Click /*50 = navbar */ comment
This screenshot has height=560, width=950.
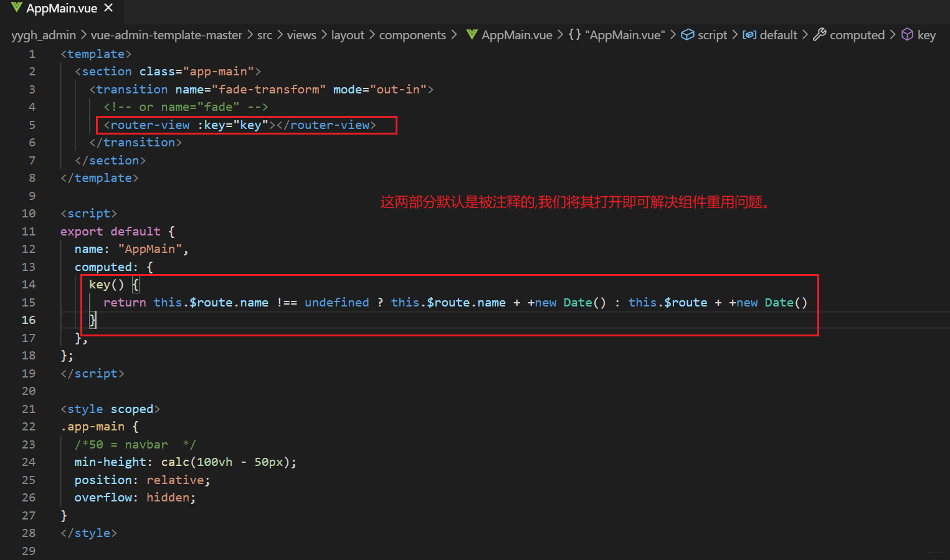pyautogui.click(x=135, y=445)
